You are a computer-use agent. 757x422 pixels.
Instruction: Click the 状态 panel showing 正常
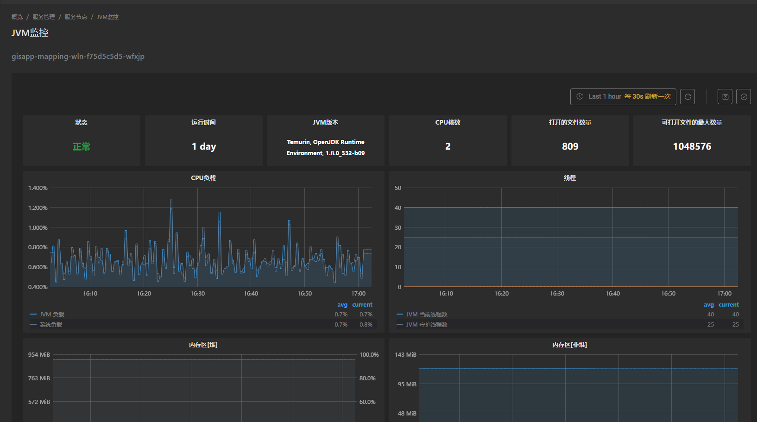coord(81,141)
